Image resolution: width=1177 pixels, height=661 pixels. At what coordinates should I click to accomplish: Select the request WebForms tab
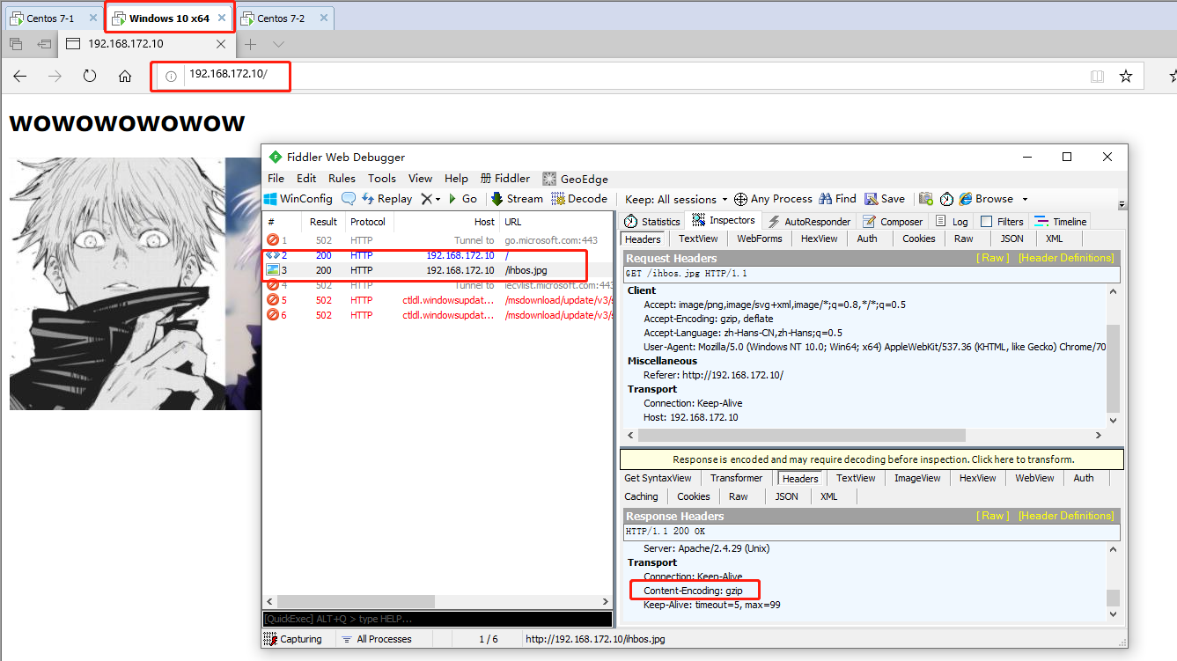759,239
